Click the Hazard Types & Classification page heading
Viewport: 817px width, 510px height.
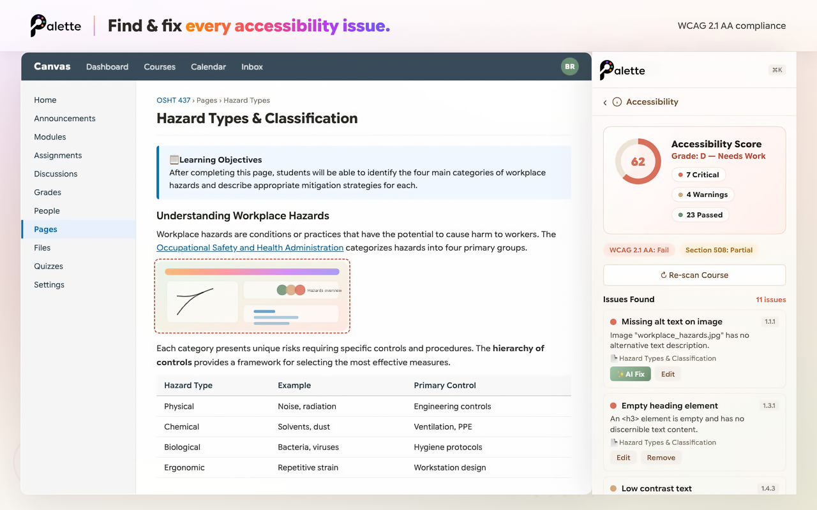(x=257, y=119)
